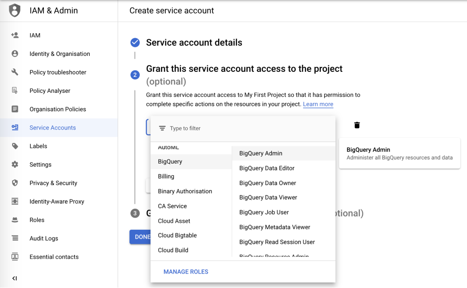Choose the BigQuery Data Viewer role
This screenshot has width=467, height=288.
pyautogui.click(x=268, y=198)
